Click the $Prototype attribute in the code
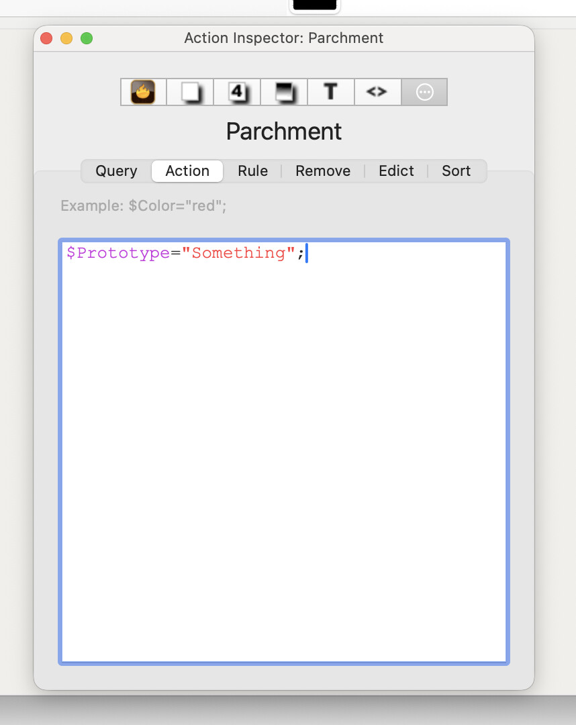This screenshot has height=725, width=576. pyautogui.click(x=117, y=253)
